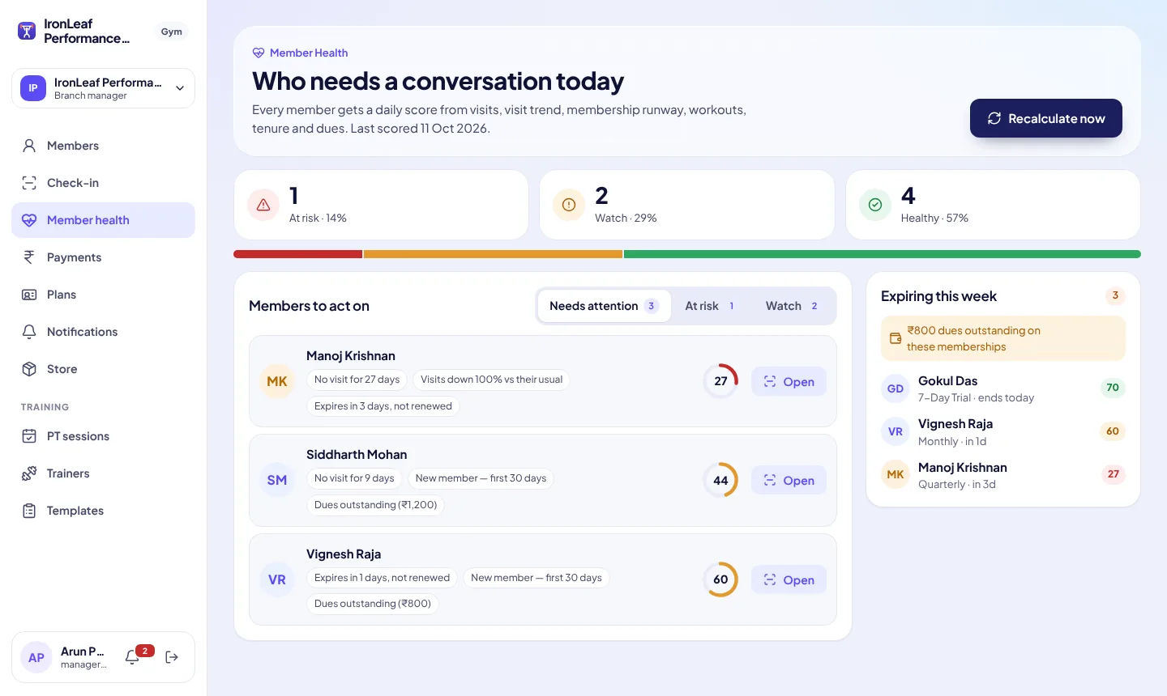This screenshot has width=1167, height=696.
Task: Click the "No visit for 27 days" tag
Action: tap(357, 380)
